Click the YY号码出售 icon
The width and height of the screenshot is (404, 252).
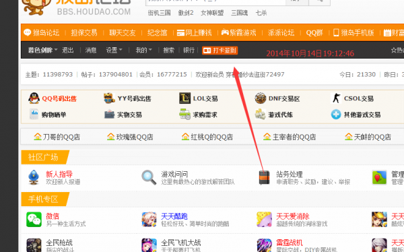[109, 98]
